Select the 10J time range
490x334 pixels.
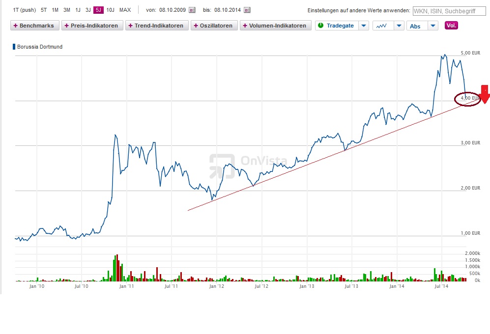110,10
